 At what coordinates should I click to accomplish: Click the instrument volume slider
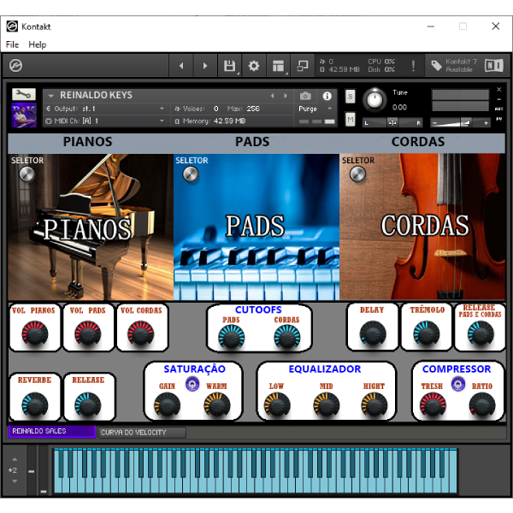pyautogui.click(x=460, y=122)
